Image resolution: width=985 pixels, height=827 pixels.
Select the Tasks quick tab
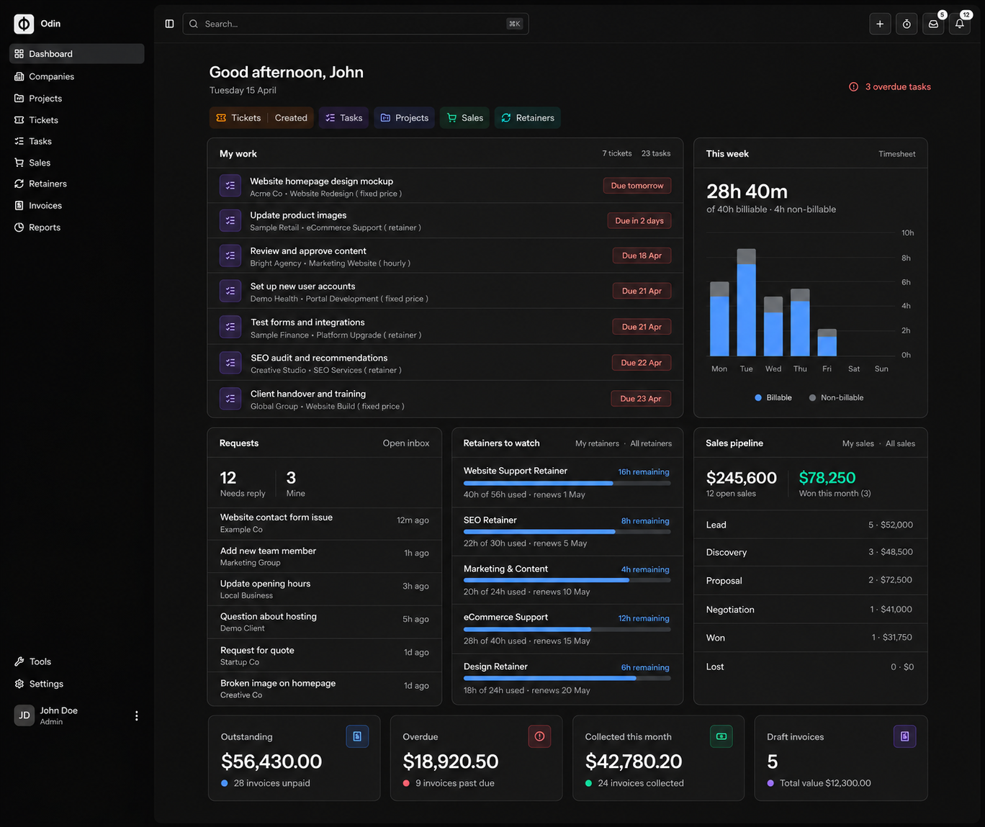[x=343, y=118]
